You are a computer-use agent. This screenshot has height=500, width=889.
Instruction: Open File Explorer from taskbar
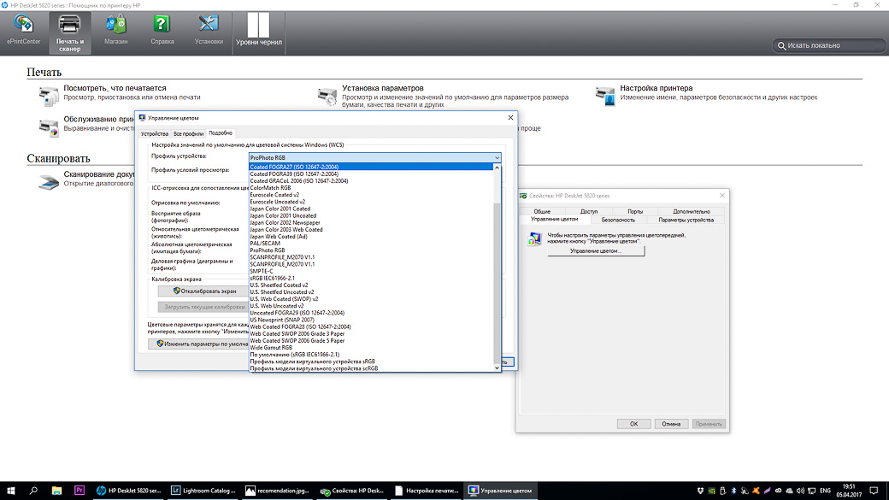click(56, 491)
